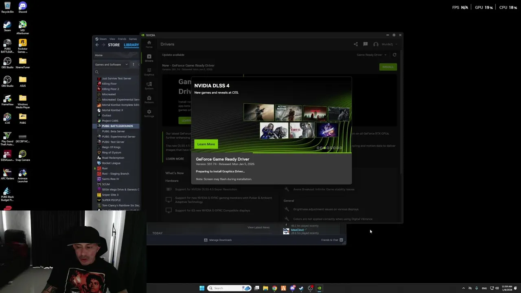Open Rockstar Games desktop shortcut

(22, 46)
